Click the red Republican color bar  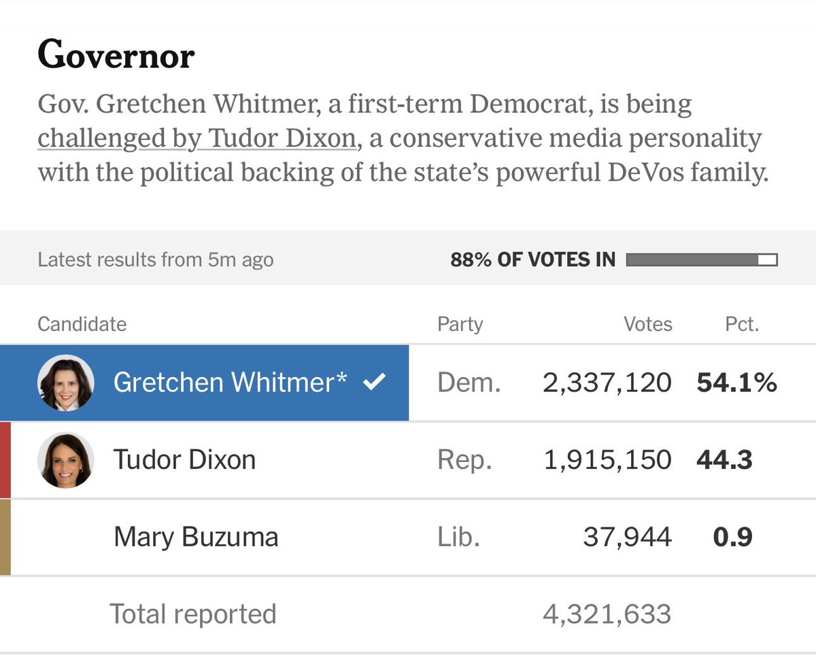point(5,460)
